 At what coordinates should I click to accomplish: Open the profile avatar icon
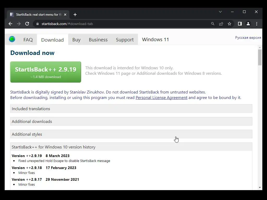click(248, 24)
